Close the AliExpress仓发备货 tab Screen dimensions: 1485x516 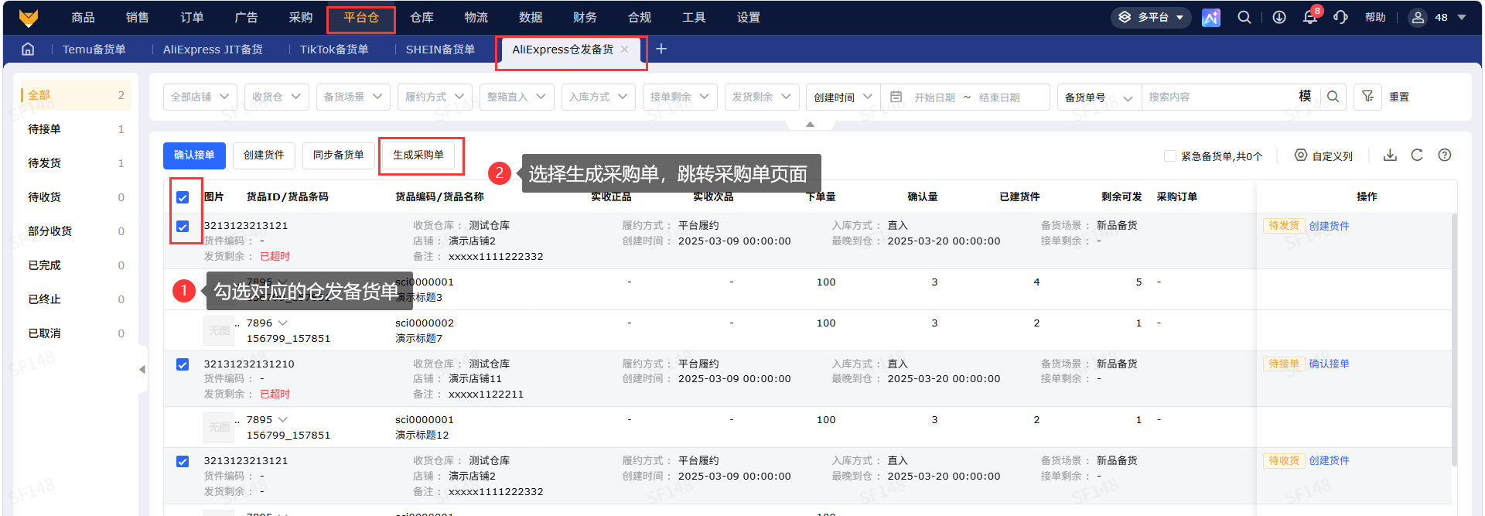tap(625, 50)
